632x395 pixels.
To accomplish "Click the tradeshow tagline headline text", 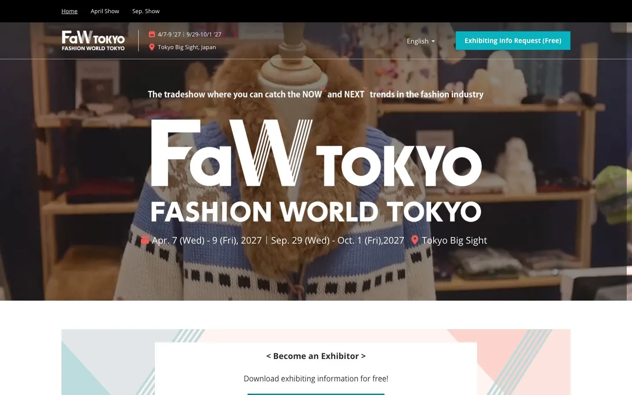I will tap(316, 94).
